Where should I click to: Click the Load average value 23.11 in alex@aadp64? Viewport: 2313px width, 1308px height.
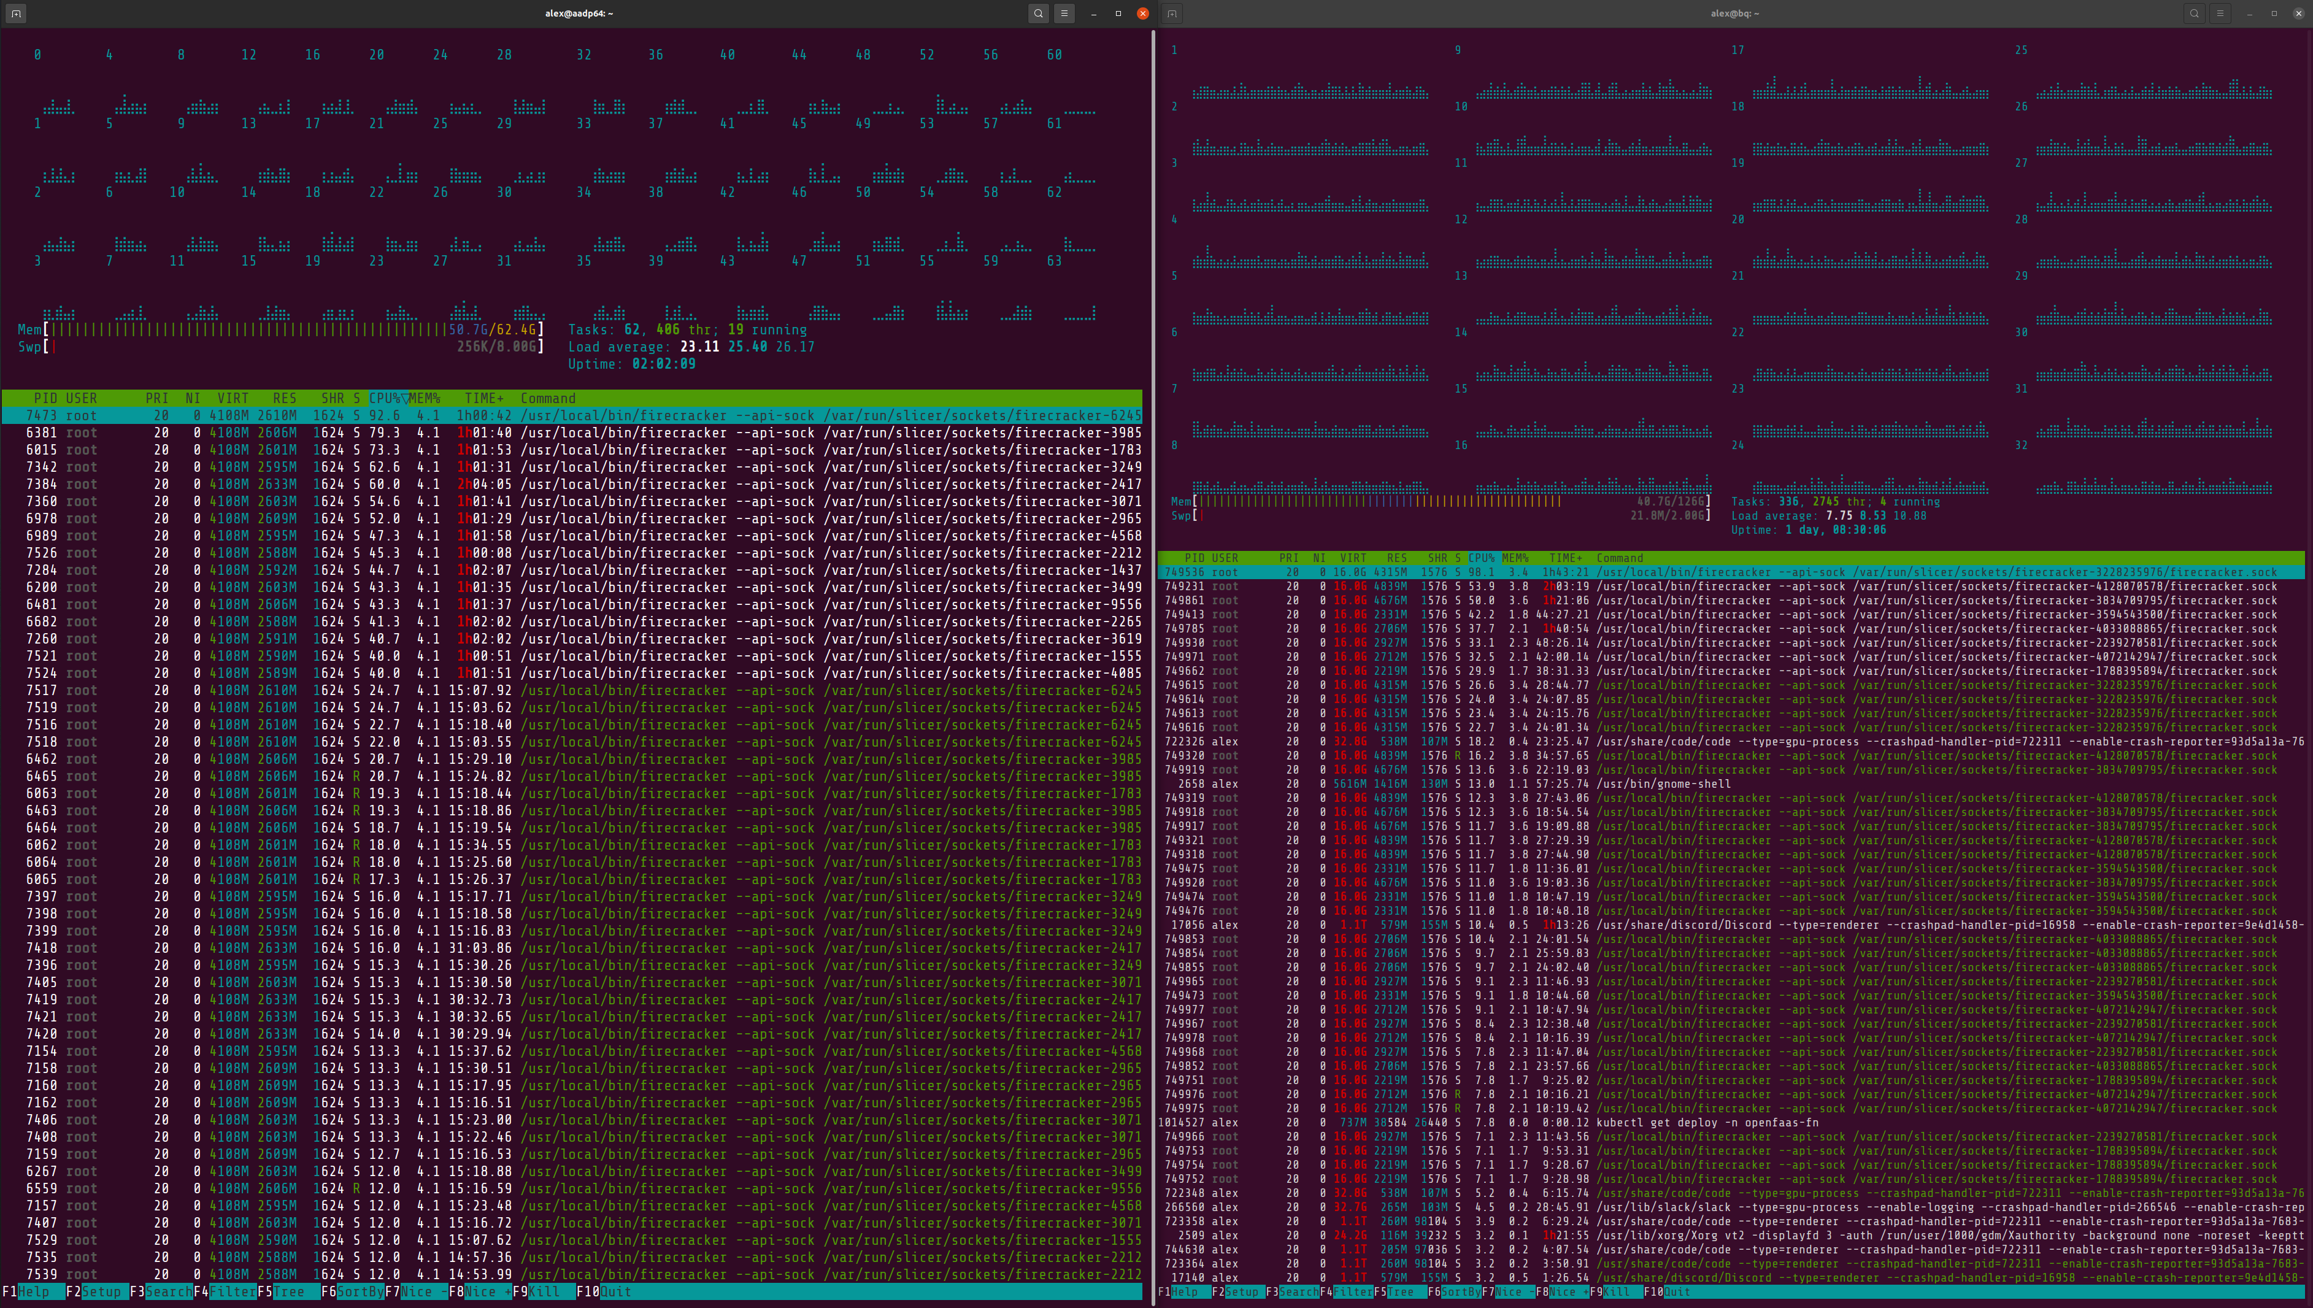(699, 347)
